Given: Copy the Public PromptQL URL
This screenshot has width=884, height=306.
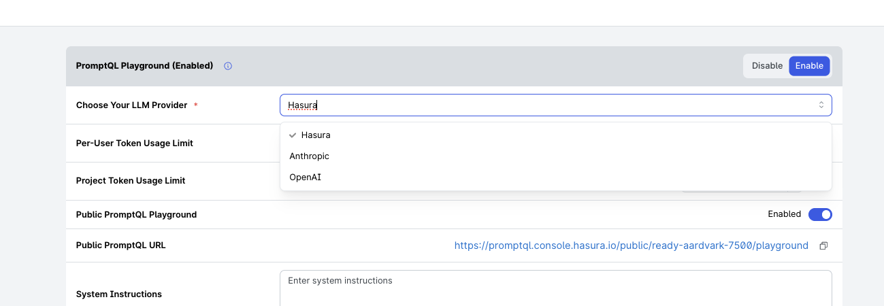Looking at the screenshot, I should [823, 245].
